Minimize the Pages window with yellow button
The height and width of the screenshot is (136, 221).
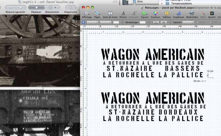pyautogui.click(x=88, y=8)
